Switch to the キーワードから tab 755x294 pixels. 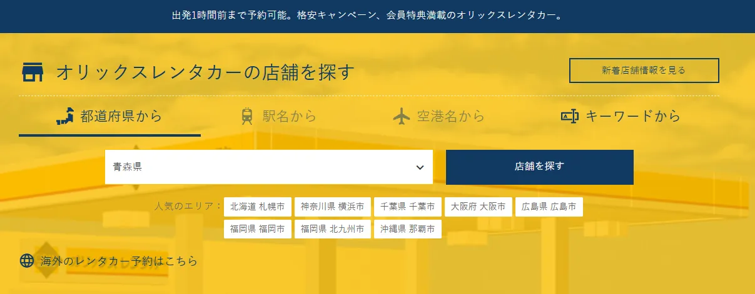621,117
